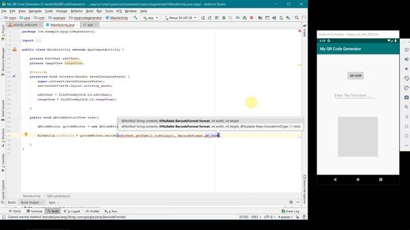Click the emulator Power button icon

406,50
